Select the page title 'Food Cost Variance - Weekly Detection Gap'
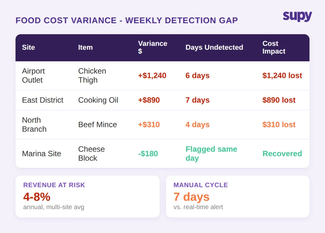This screenshot has width=325, height=233. click(x=127, y=21)
